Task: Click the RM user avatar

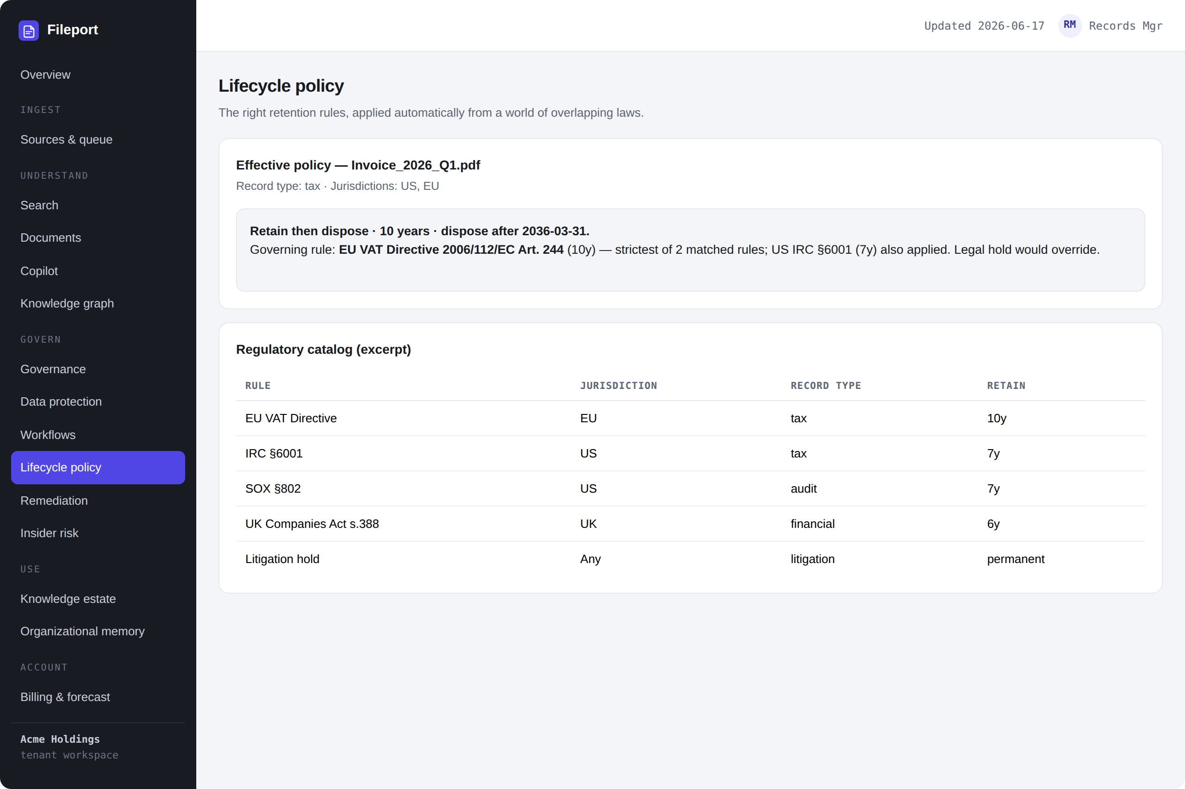Action: (1070, 25)
